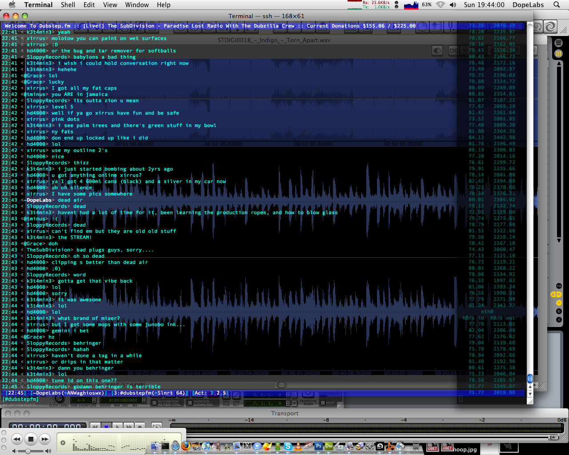Click the message "bad plugs guys, sorry...."

tap(115, 250)
